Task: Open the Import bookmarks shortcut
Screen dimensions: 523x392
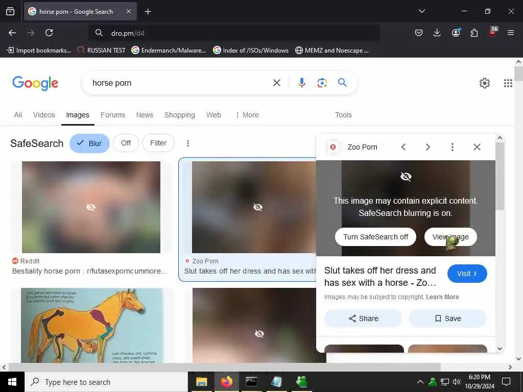Action: pyautogui.click(x=39, y=51)
